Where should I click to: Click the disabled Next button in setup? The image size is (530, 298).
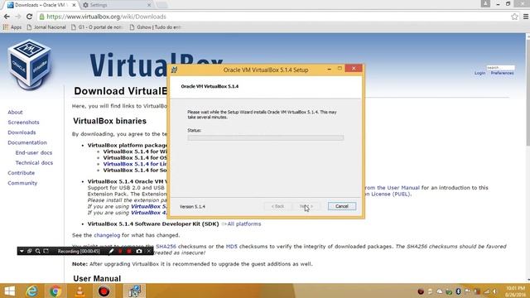tap(306, 206)
